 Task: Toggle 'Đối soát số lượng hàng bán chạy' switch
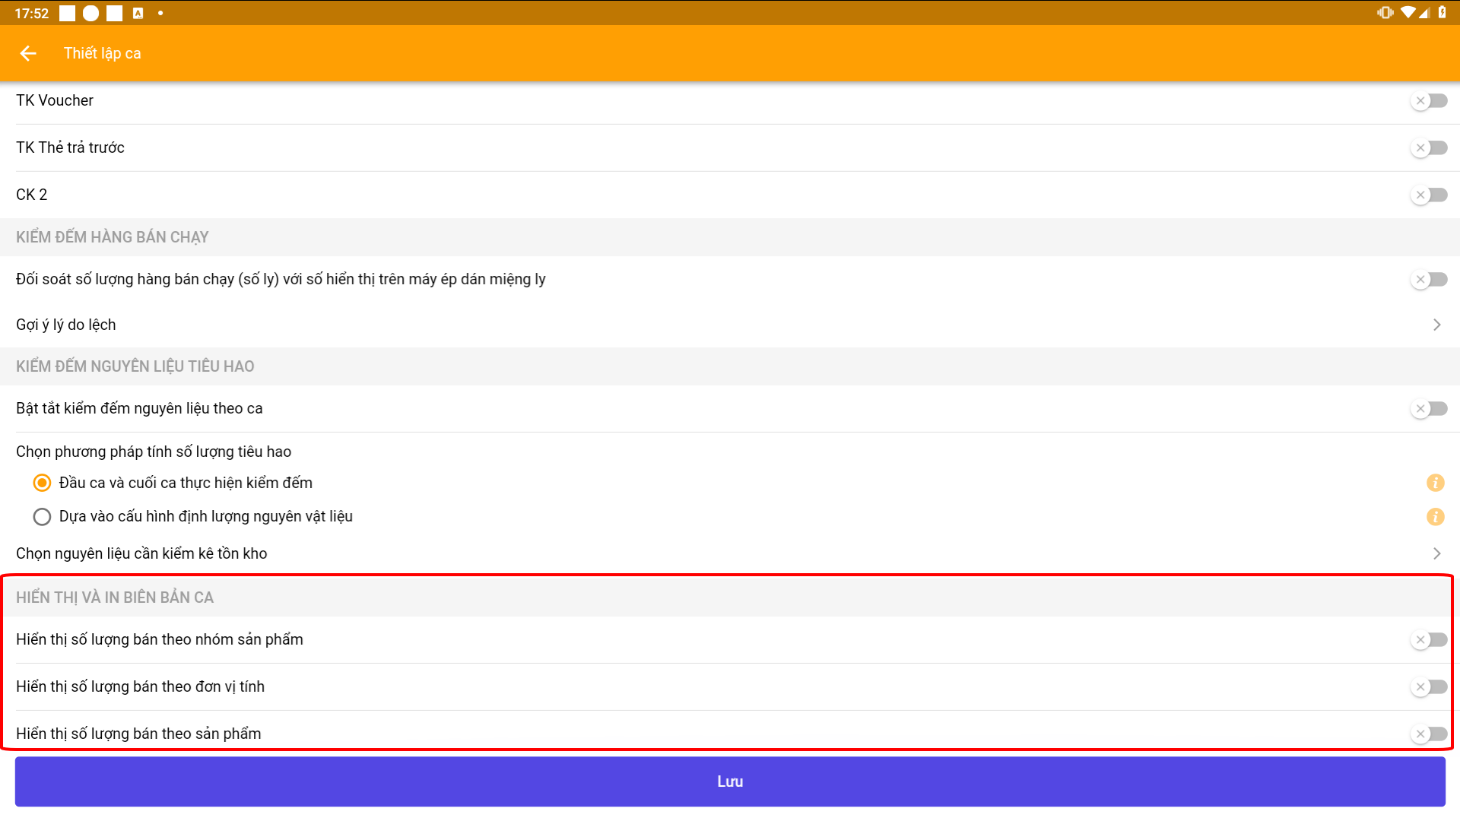pyautogui.click(x=1429, y=279)
